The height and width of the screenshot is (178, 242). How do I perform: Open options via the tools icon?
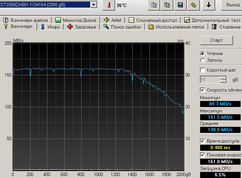click(193, 5)
